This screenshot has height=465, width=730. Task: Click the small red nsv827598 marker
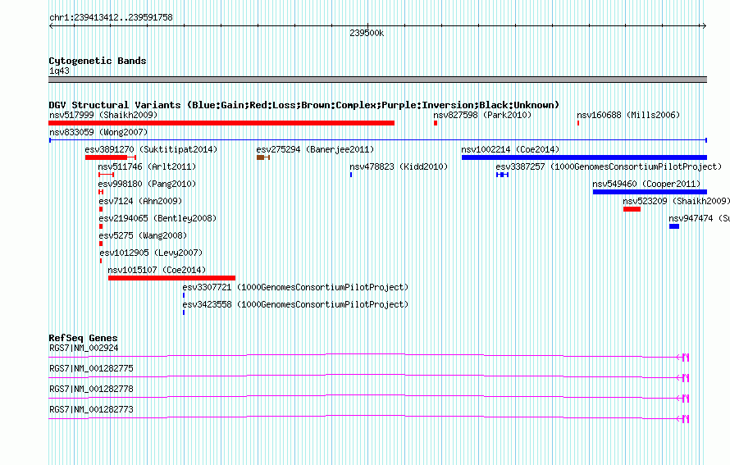436,123
